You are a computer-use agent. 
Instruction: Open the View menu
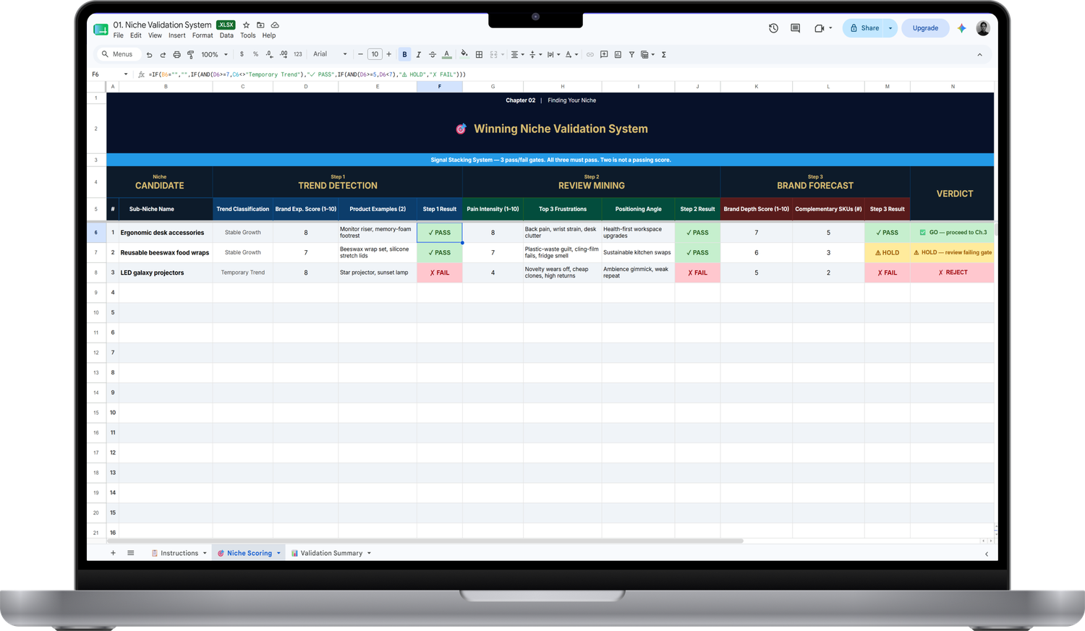155,35
